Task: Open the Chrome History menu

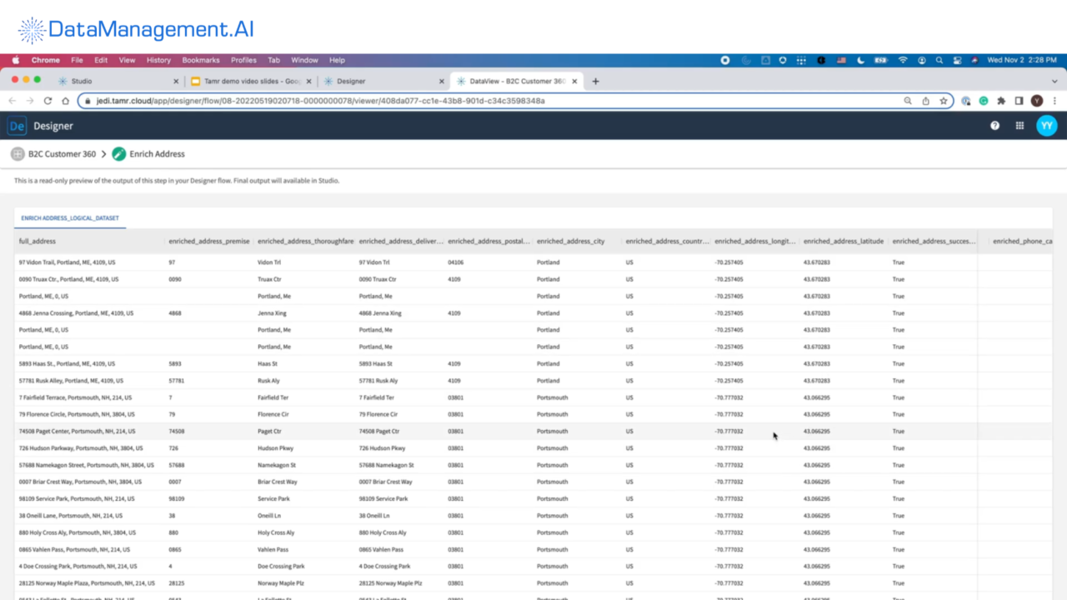Action: click(x=158, y=60)
